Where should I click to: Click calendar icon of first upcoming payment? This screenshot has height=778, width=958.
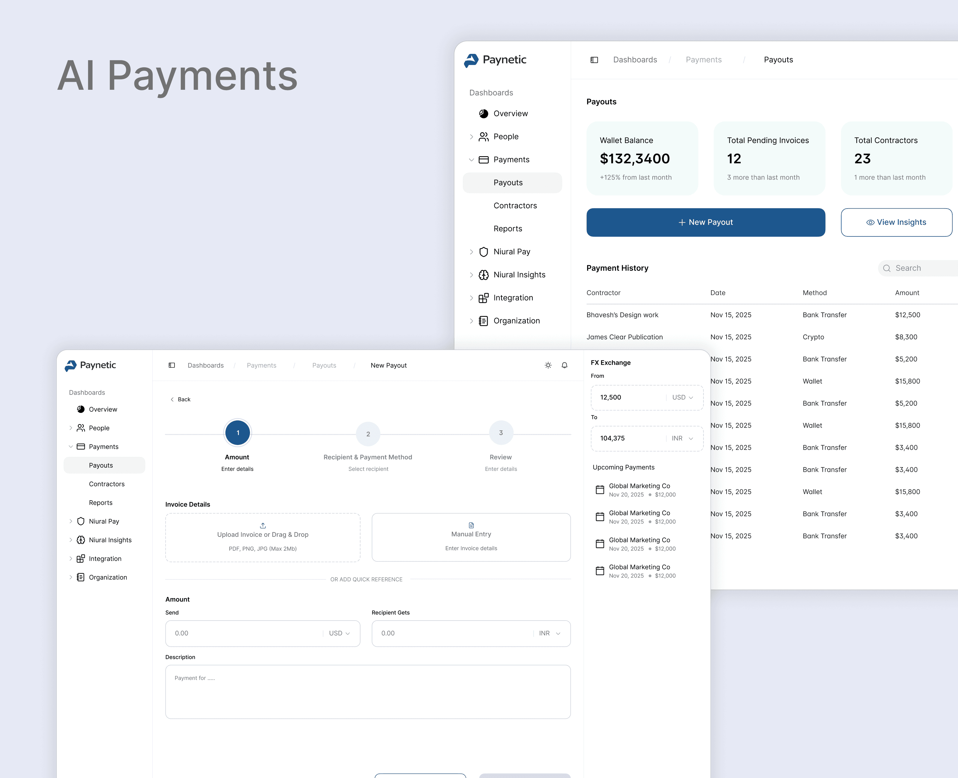pyautogui.click(x=600, y=489)
